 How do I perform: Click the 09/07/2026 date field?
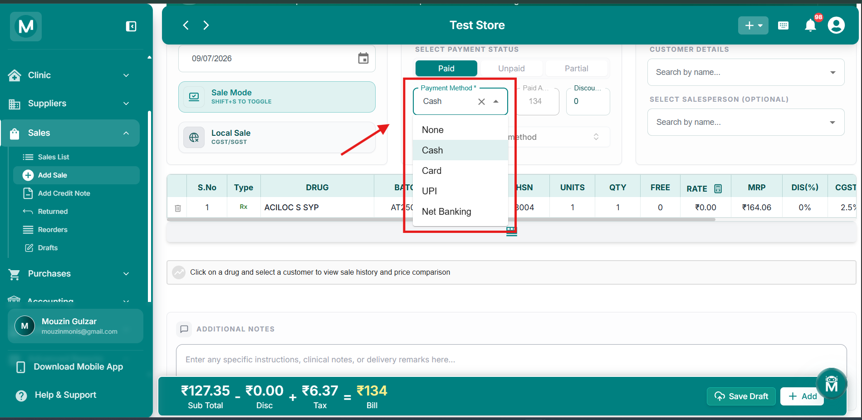pos(277,59)
